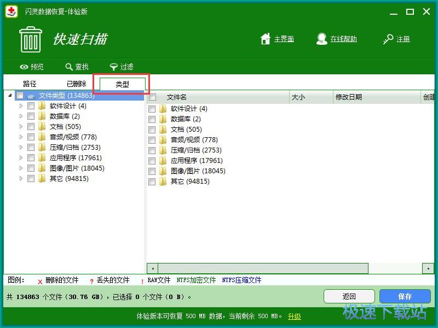
Task: Open online help via the person icon
Action: click(322, 39)
